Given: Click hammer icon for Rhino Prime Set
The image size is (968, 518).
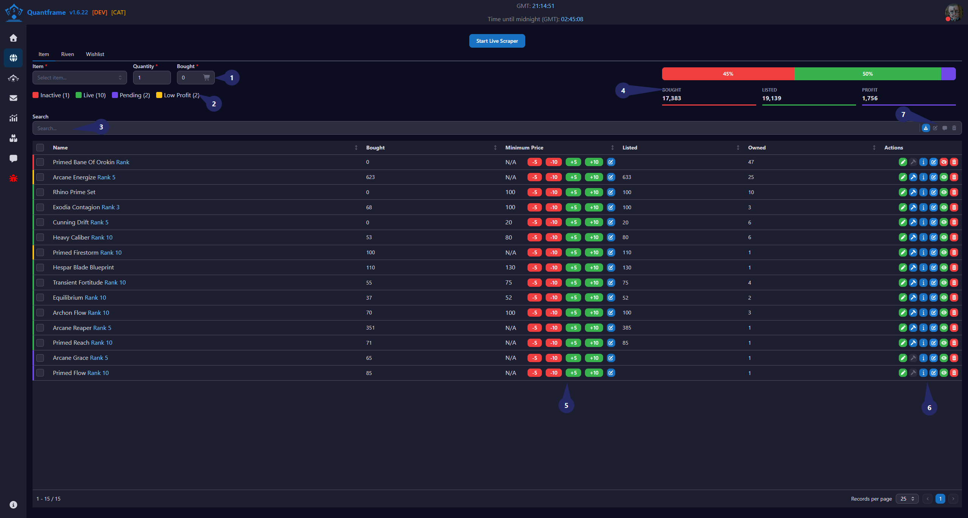Looking at the screenshot, I should tap(913, 192).
